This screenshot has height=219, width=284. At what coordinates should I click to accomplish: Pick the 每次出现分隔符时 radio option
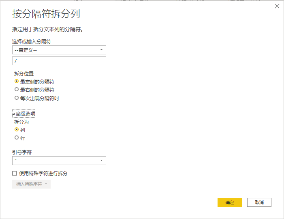coord(17,98)
